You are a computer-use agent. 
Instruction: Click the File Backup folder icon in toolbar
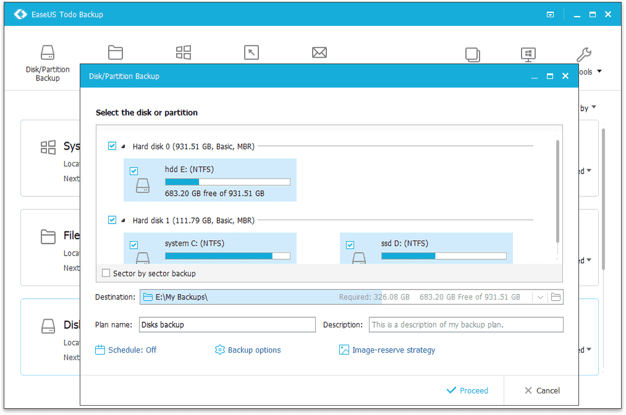click(x=116, y=52)
